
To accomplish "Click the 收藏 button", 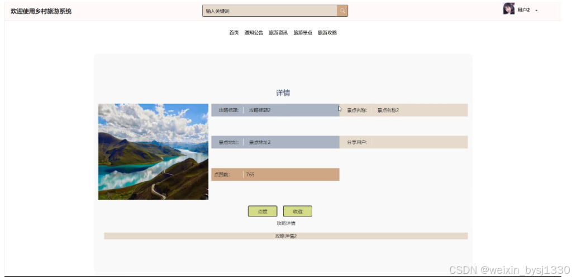I will (298, 211).
